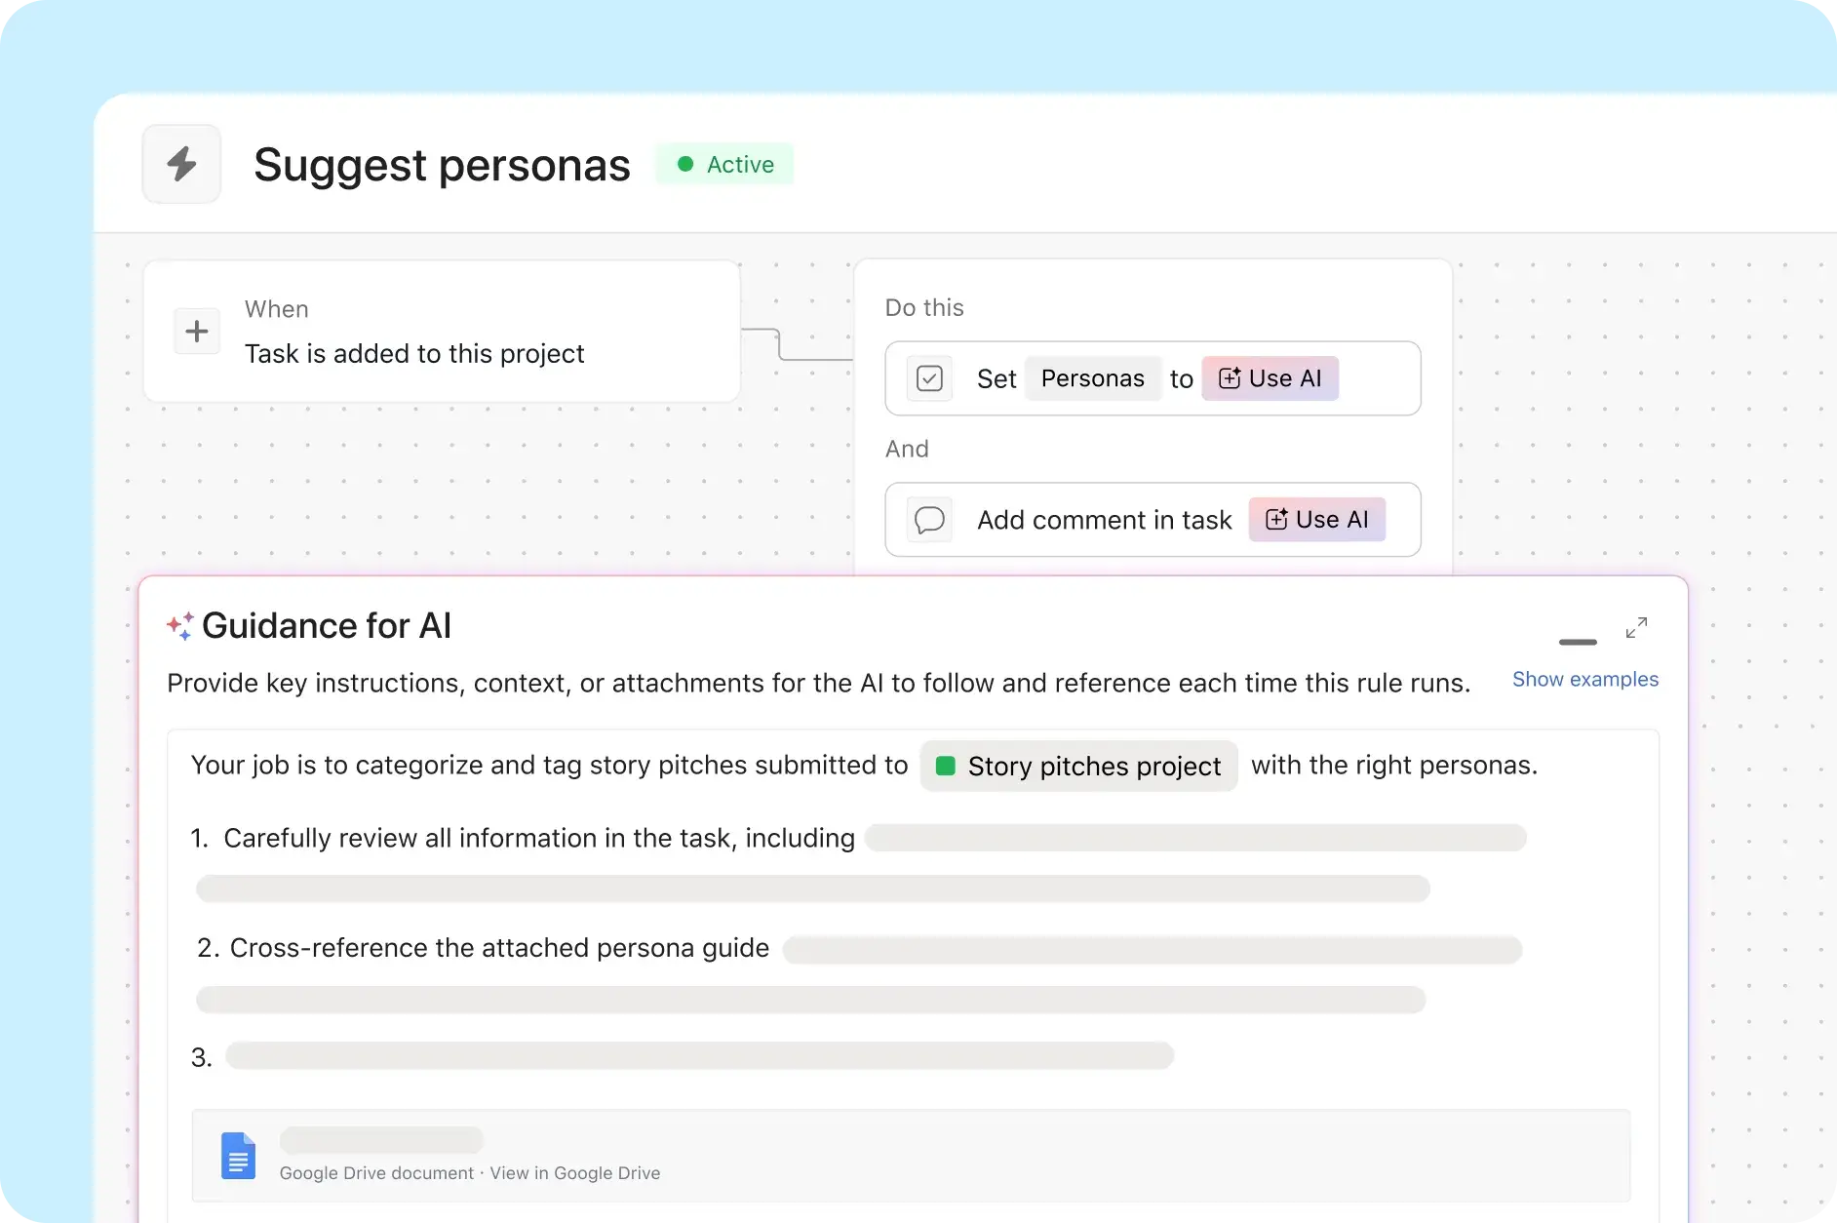
Task: Click the Google Drive document icon
Action: [238, 1155]
